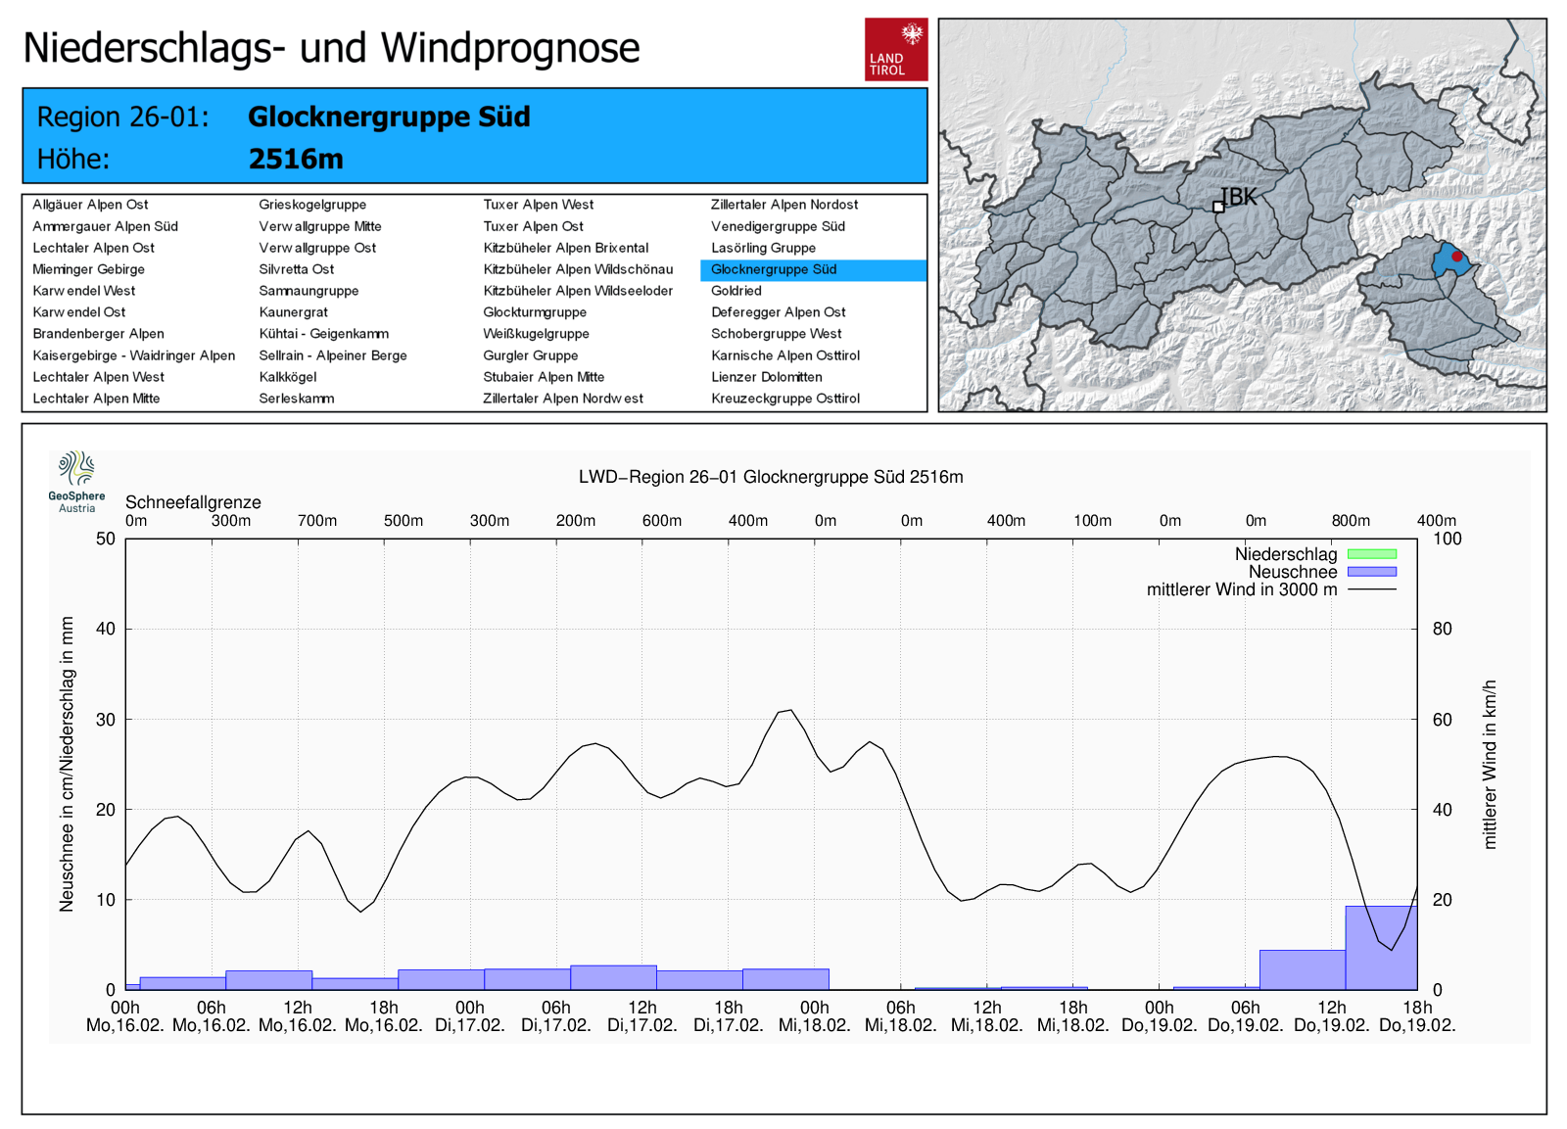Image resolution: width=1567 pixels, height=1129 pixels.
Task: Click the 'Schneefallgrenze' label
Action: (x=193, y=502)
